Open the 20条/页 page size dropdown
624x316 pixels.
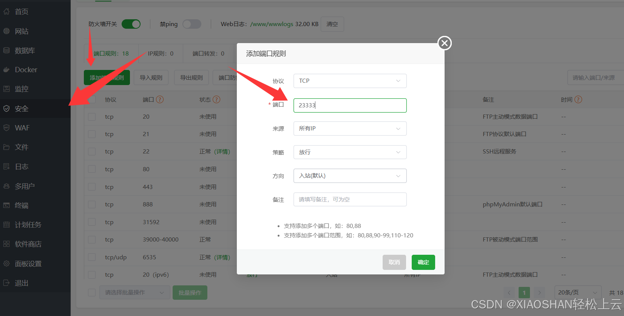[578, 293]
